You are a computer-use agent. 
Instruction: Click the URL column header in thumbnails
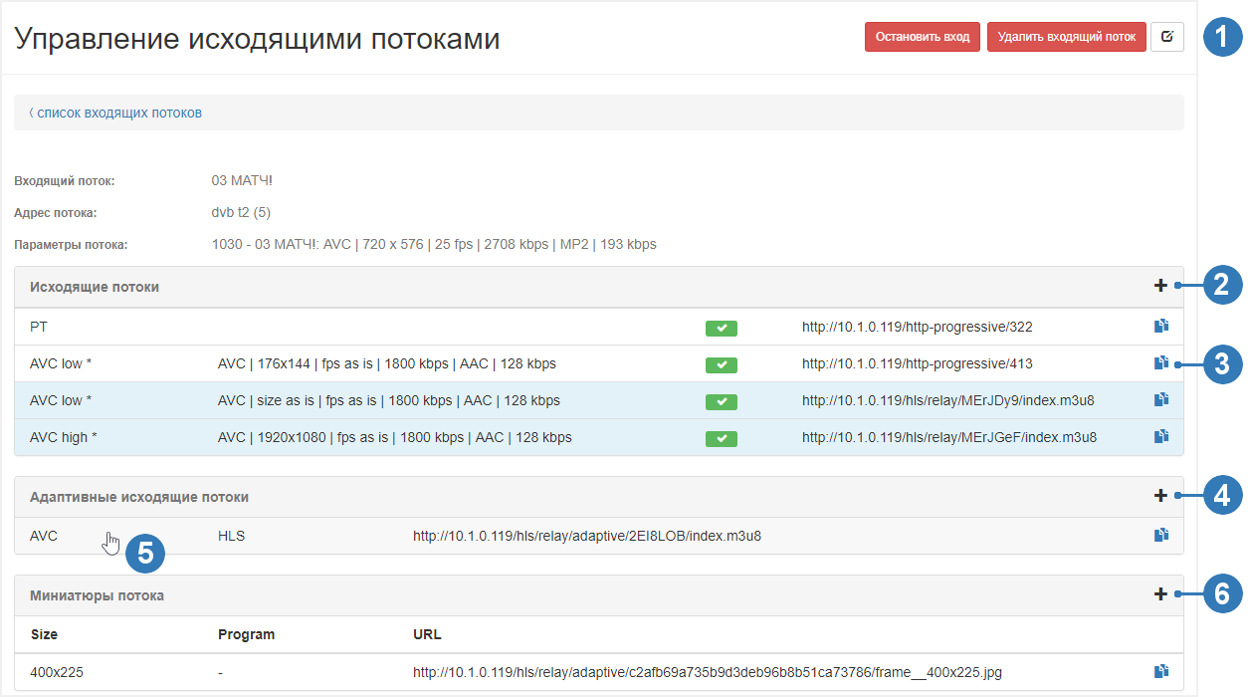tap(427, 634)
